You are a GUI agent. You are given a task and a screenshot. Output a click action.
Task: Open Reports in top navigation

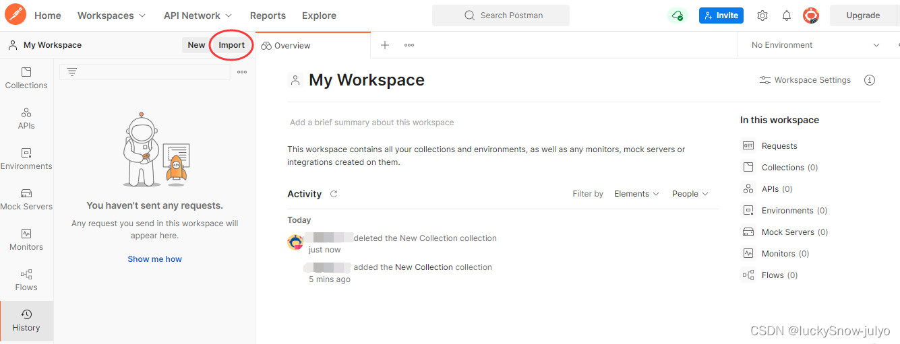[x=268, y=15]
